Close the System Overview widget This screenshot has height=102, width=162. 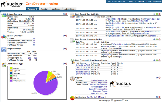[x=66, y=14]
